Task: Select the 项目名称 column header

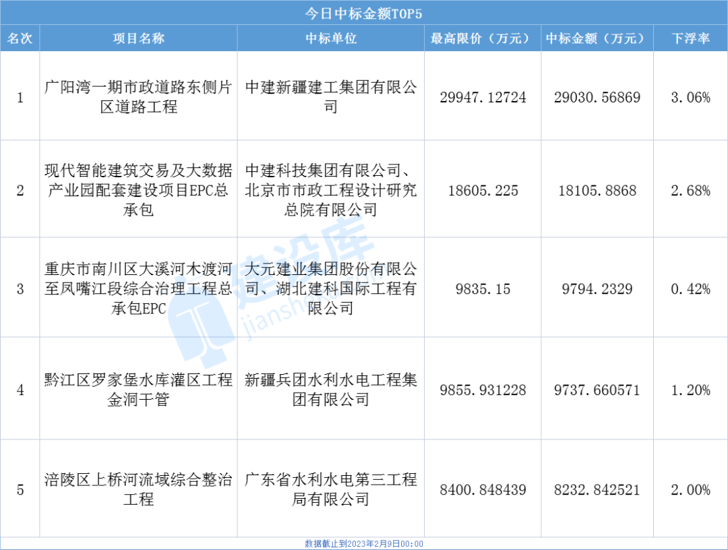Action: (x=138, y=38)
